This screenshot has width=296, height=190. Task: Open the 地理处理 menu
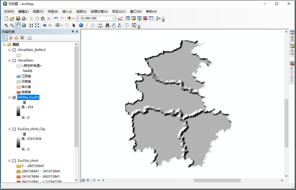[99, 11]
